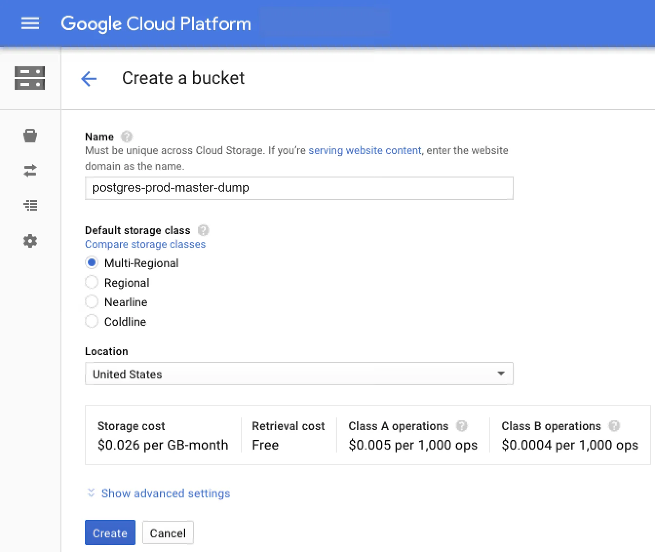This screenshot has width=655, height=552.
Task: Expand Show advanced settings
Action: click(x=165, y=493)
